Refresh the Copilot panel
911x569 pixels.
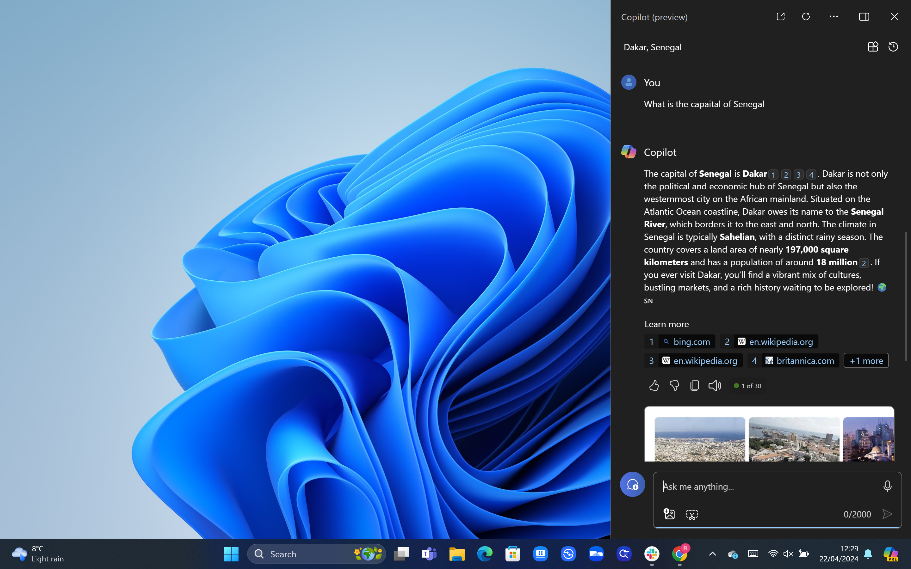tap(806, 16)
